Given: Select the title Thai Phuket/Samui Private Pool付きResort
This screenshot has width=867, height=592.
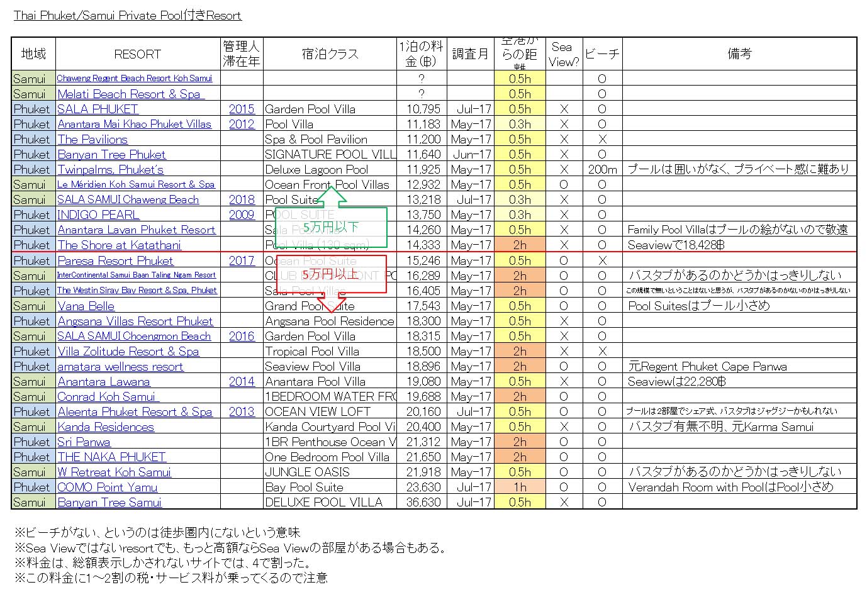Looking at the screenshot, I should click(x=128, y=16).
